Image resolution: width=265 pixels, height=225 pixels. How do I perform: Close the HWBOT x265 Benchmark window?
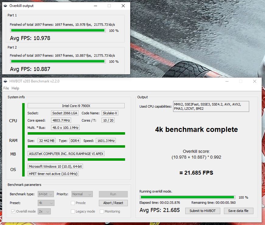coord(255,81)
